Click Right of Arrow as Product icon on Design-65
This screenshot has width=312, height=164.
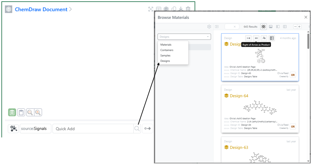pos(256,38)
